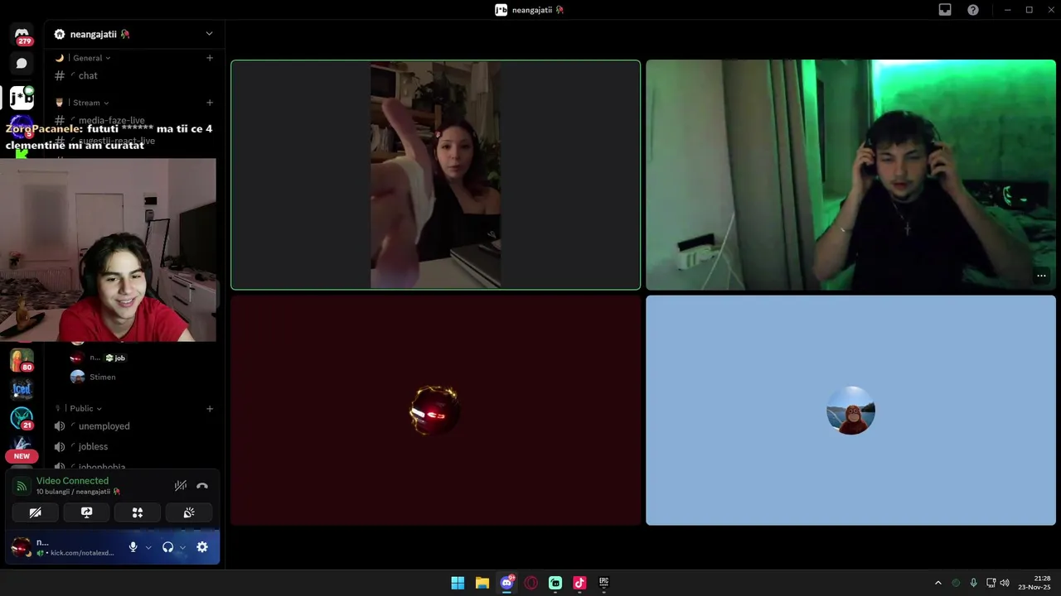Open the chat bubble icon below home
Screen dimensions: 1061x596
22,63
